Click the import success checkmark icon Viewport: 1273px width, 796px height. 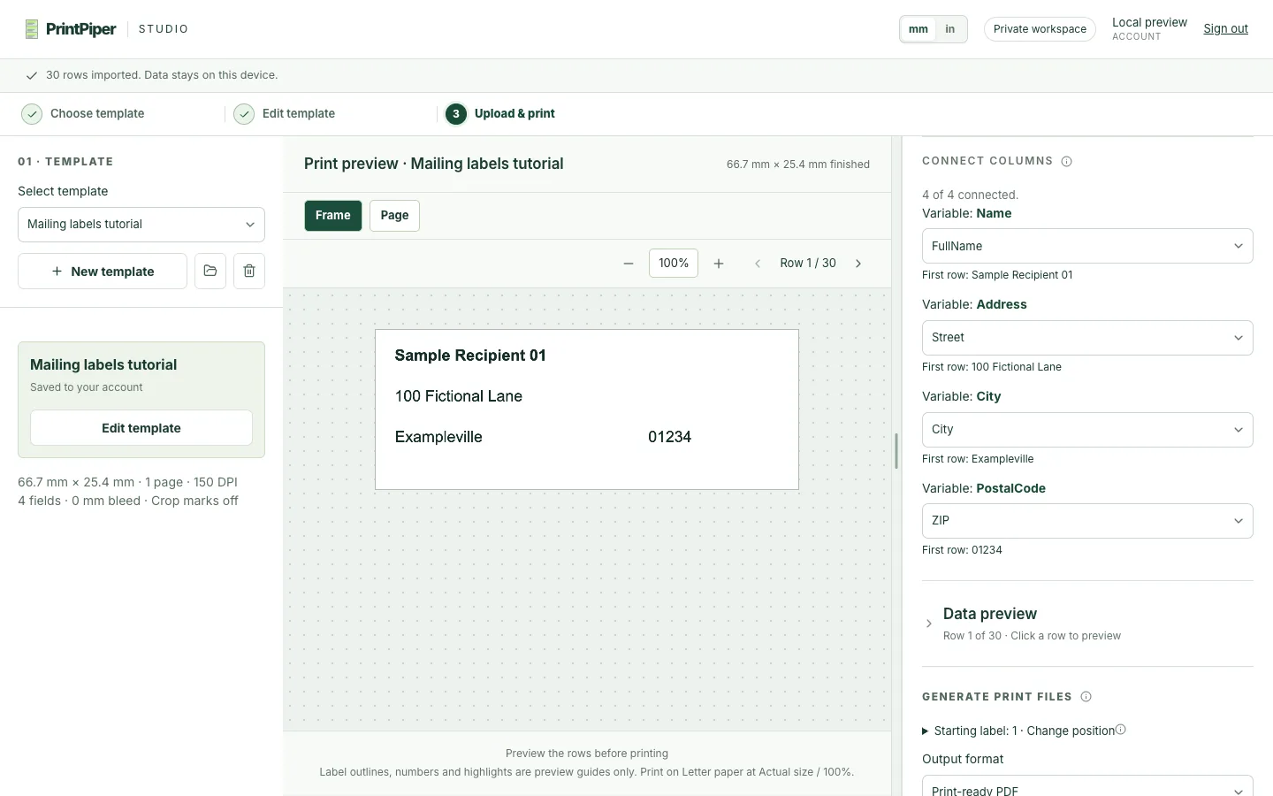click(x=32, y=76)
